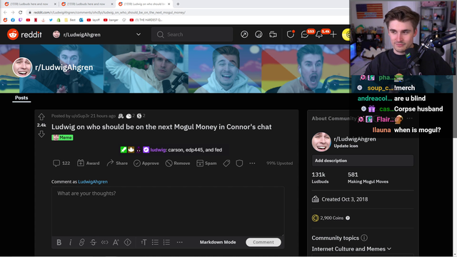The height and width of the screenshot is (257, 457).
Task: Share the post
Action: (117, 163)
